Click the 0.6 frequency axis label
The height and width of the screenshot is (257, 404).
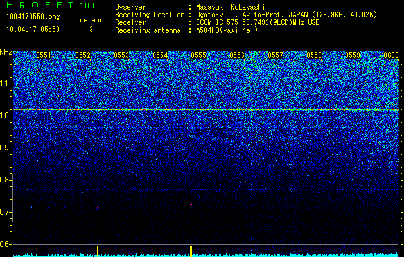(x=4, y=244)
